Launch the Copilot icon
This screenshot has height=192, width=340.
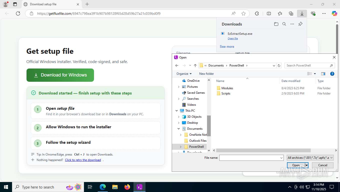tap(334, 13)
